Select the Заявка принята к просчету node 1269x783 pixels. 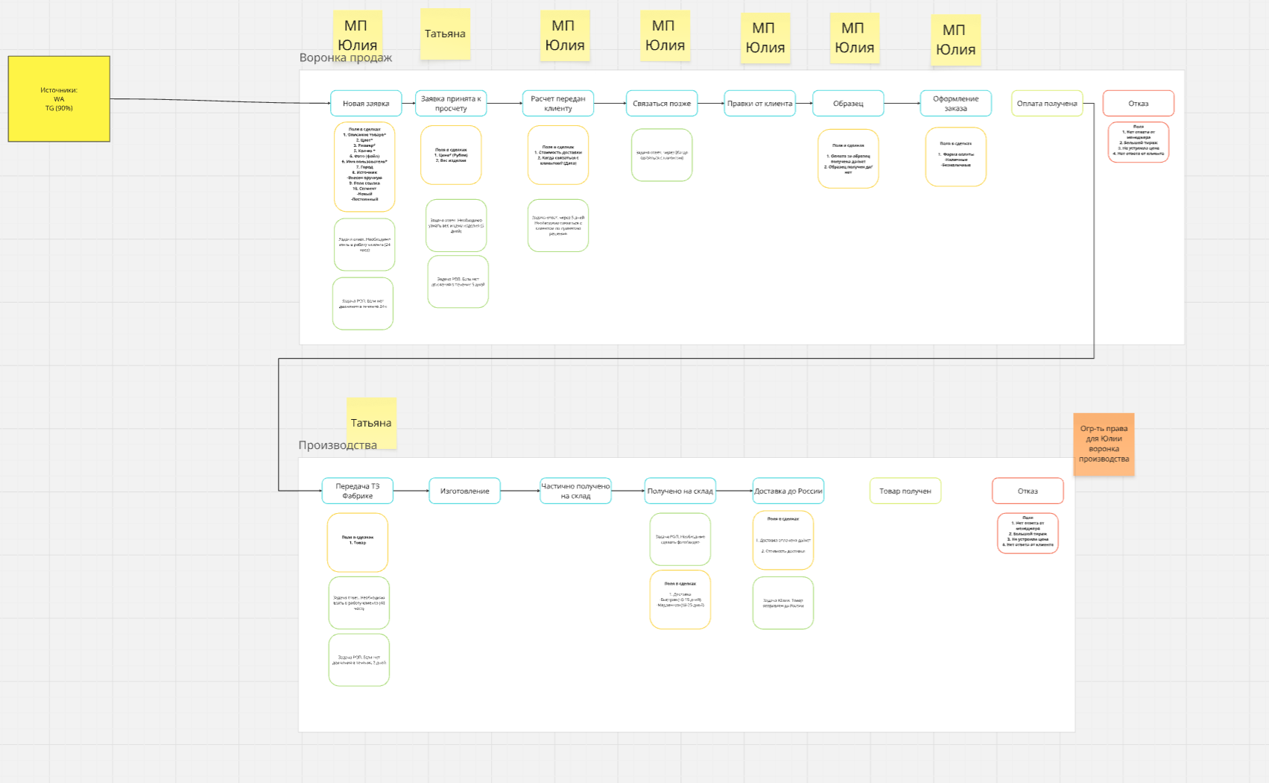point(451,104)
